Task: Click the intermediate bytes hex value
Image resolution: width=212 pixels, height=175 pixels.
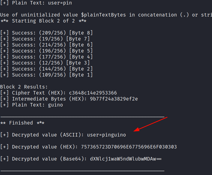Action: click(114, 99)
